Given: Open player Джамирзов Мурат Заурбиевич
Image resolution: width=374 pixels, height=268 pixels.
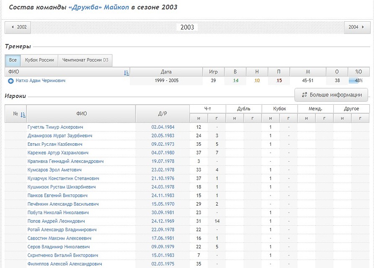Looking at the screenshot, I should click(59, 136).
